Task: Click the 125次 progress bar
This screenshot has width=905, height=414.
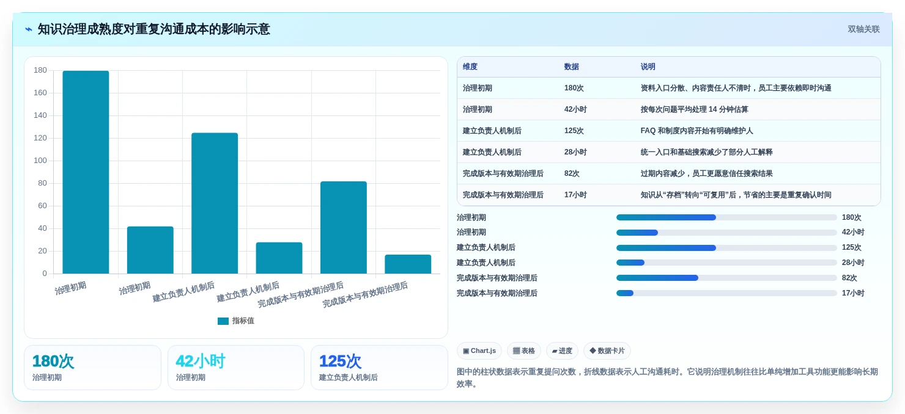Action: pyautogui.click(x=726, y=248)
